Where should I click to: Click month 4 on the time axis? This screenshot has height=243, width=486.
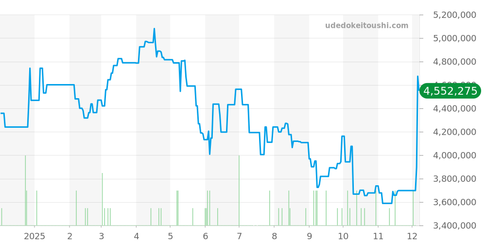[x=137, y=236]
